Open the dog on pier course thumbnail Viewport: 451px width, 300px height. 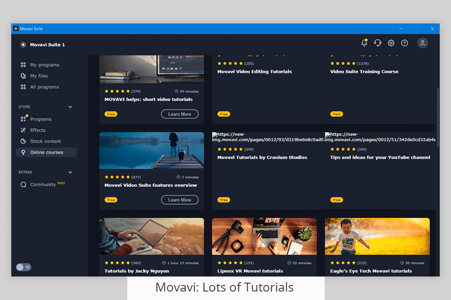152,150
